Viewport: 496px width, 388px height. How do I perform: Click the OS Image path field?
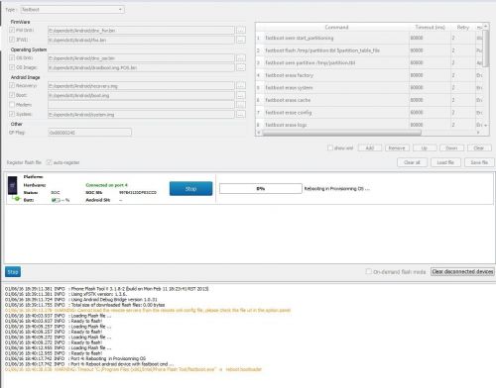(141, 67)
